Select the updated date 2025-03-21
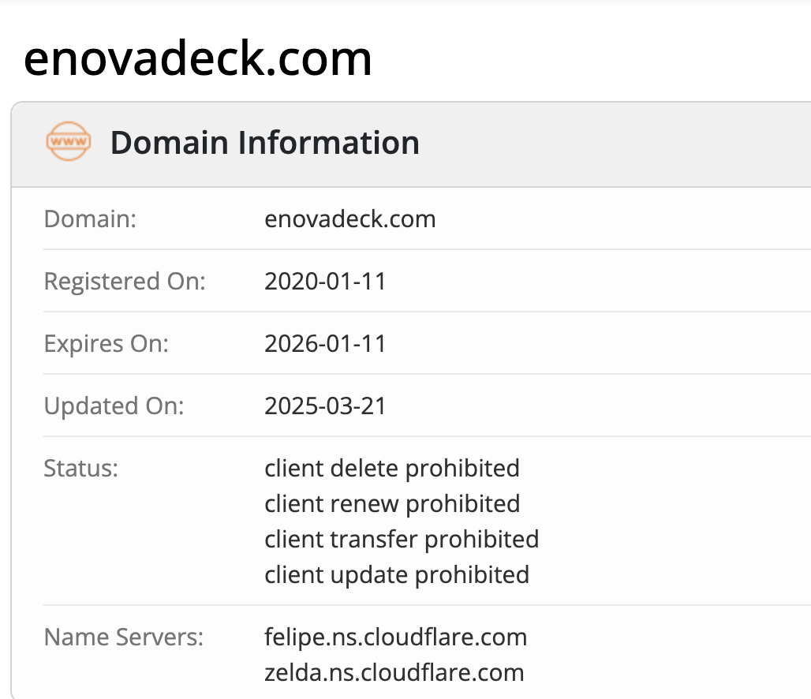811x699 pixels. (x=325, y=406)
